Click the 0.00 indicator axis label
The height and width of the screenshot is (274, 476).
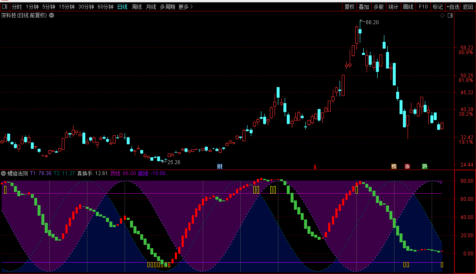pyautogui.click(x=468, y=253)
